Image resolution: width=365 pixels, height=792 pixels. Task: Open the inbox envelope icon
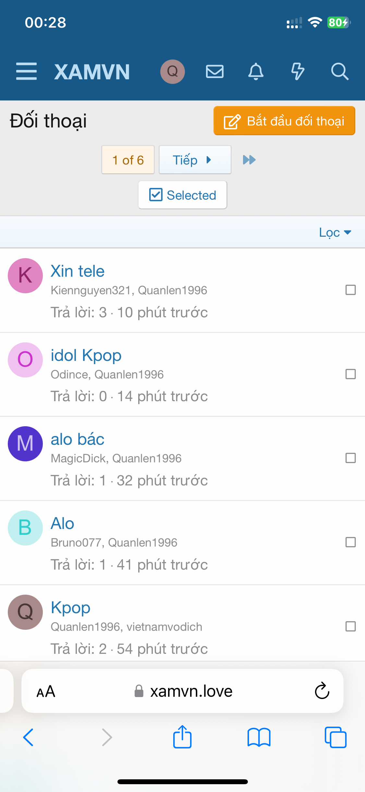214,72
